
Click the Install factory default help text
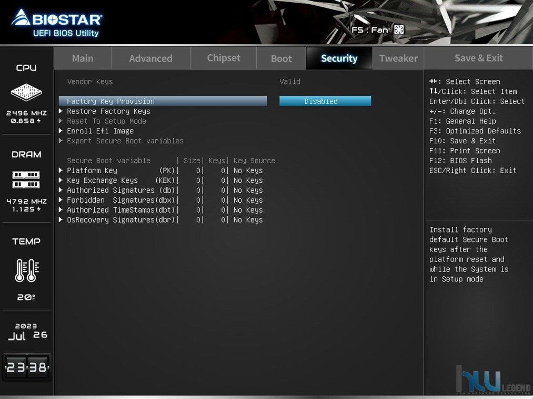pyautogui.click(x=469, y=254)
